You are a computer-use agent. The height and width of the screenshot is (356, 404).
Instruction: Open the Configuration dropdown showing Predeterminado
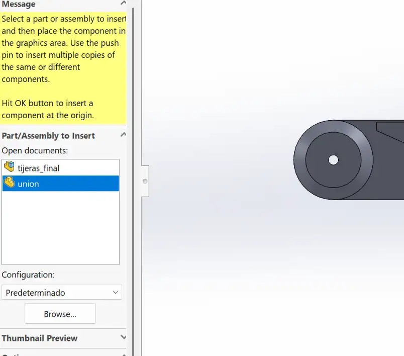point(62,292)
